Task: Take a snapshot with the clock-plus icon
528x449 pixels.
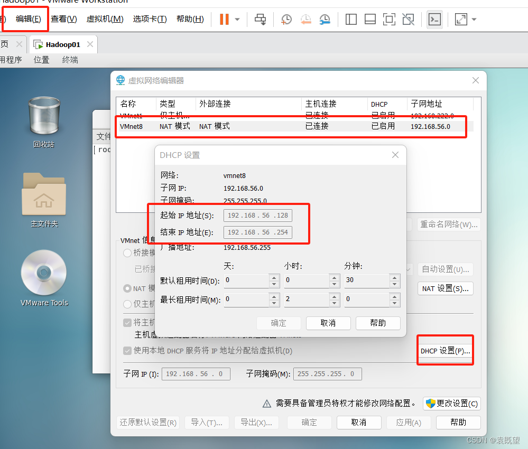Action: [x=286, y=19]
